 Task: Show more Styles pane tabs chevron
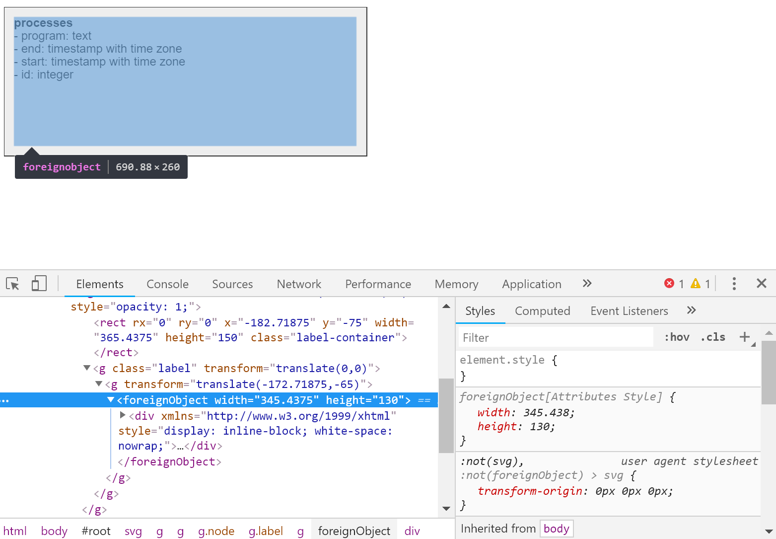click(x=692, y=310)
